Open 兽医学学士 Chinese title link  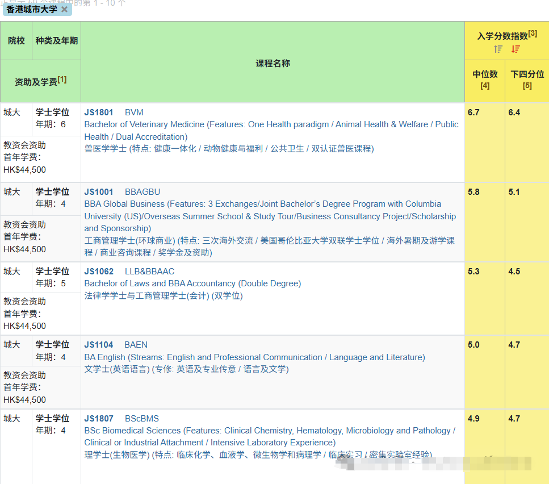coord(229,149)
